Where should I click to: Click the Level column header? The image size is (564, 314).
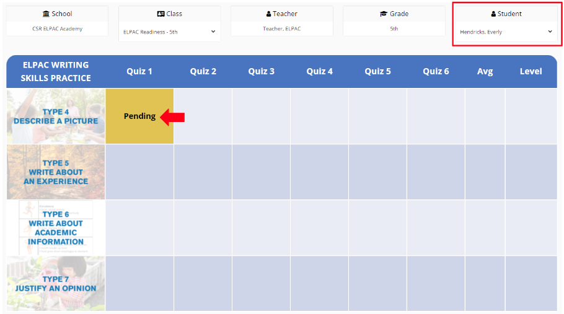coord(531,71)
